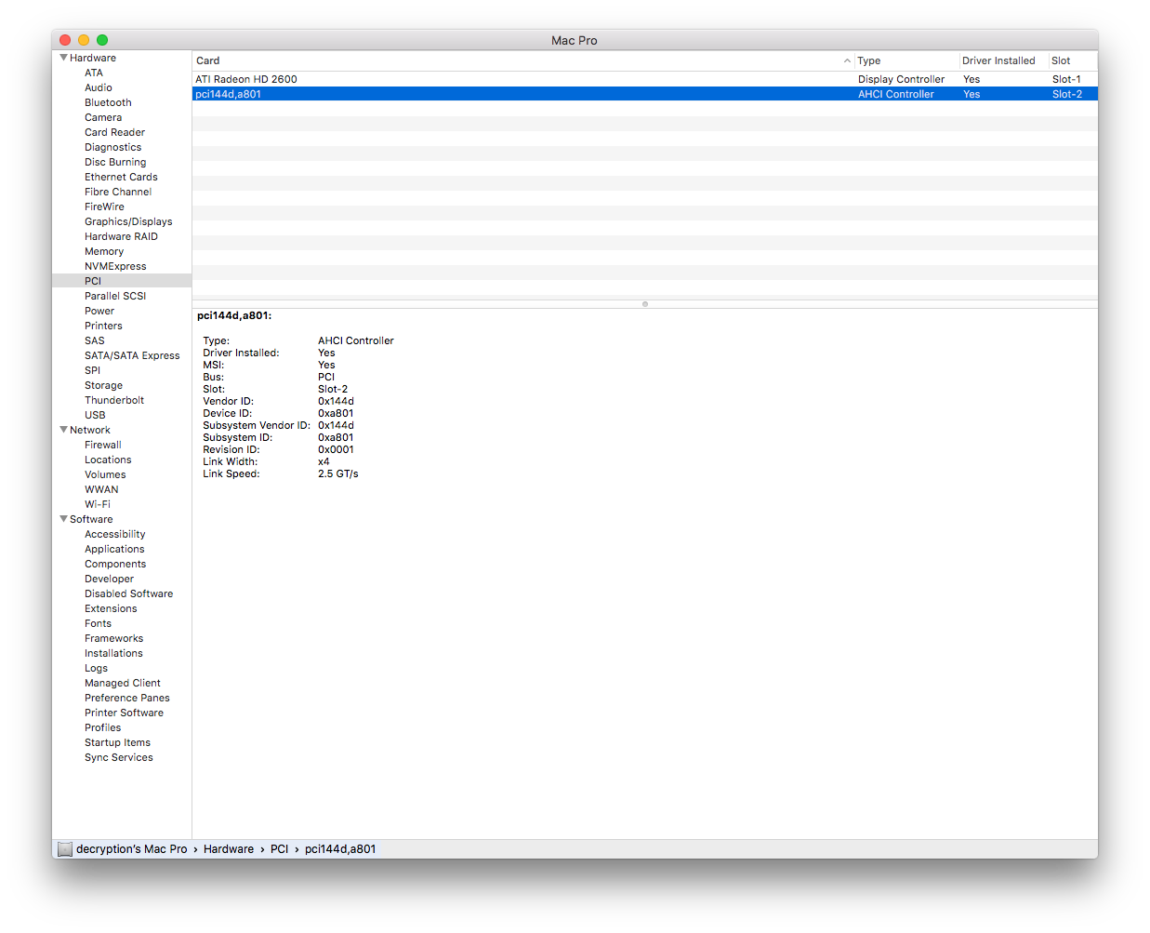1150x933 pixels.
Task: Collapse the Software section triangle
Action: click(63, 519)
